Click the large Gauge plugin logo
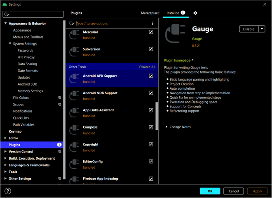The width and height of the screenshot is (272, 198). (175, 33)
